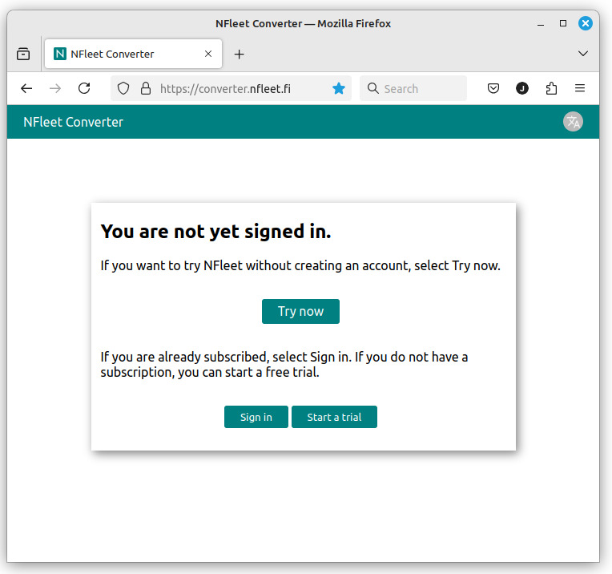Click the Sign in button

coord(256,417)
